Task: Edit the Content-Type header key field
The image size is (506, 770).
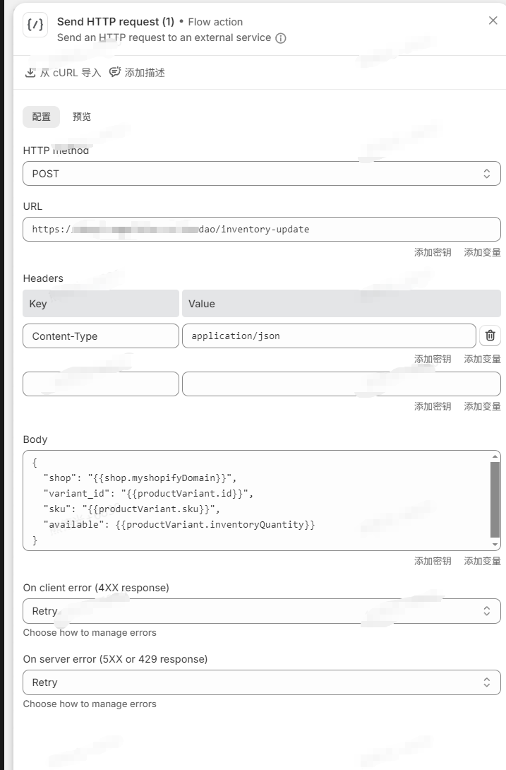Action: tap(100, 336)
